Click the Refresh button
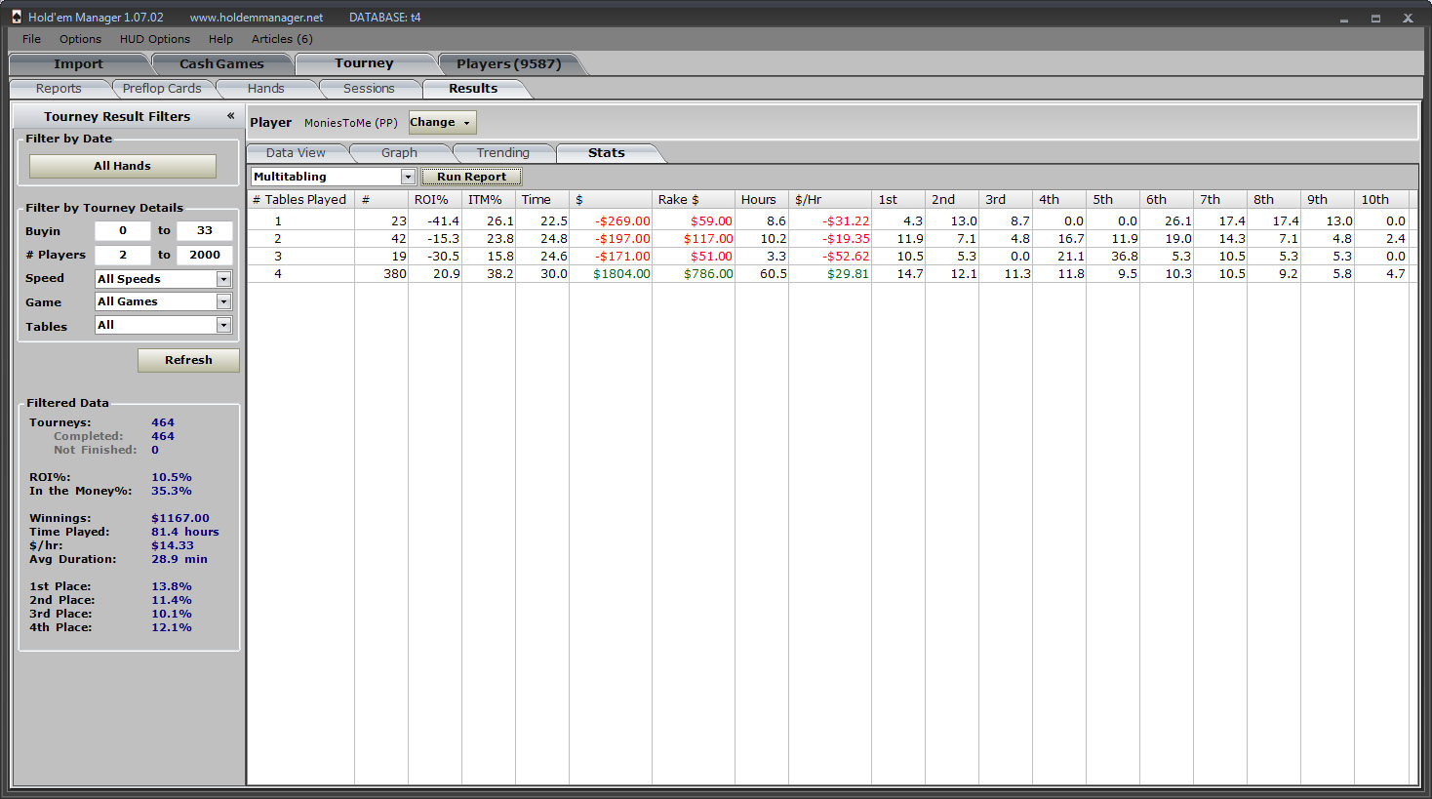Viewport: 1432px width, 799px height. tap(188, 360)
